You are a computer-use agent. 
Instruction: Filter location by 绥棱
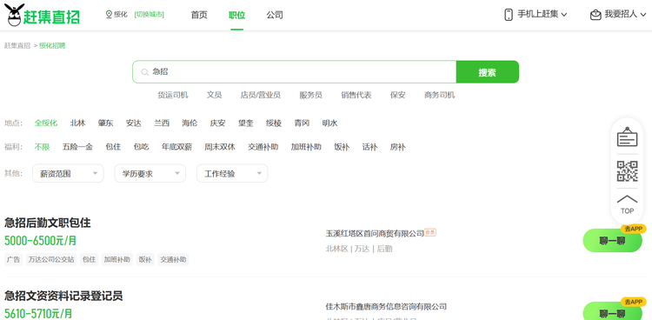click(x=274, y=123)
